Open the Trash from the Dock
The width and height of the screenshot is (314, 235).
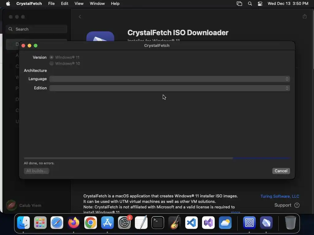290,222
